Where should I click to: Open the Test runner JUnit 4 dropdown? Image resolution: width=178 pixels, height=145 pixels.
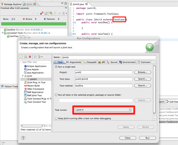pyautogui.click(x=103, y=110)
